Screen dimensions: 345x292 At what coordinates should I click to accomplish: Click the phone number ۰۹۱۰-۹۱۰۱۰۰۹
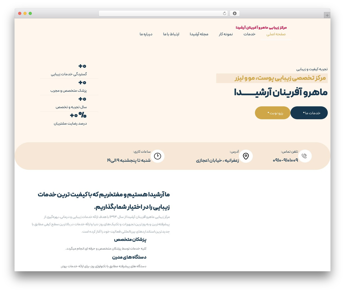[x=285, y=160]
